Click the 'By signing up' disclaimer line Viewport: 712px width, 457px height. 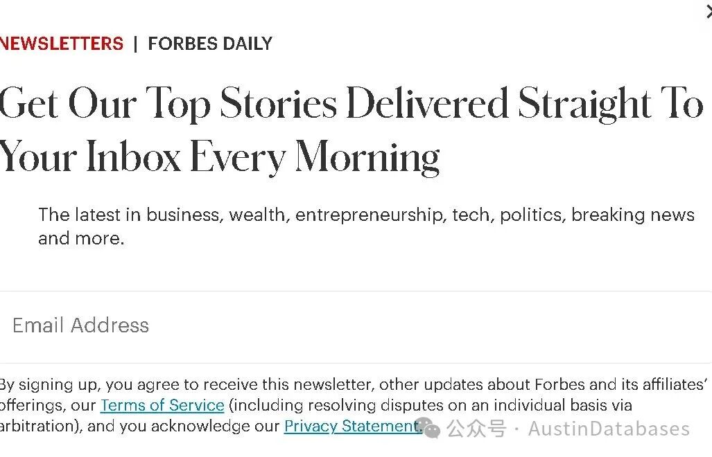click(x=354, y=384)
